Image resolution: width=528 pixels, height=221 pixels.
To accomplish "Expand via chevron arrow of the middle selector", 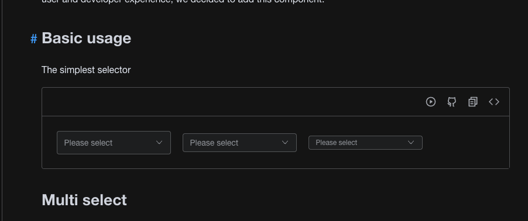I will pos(285,143).
